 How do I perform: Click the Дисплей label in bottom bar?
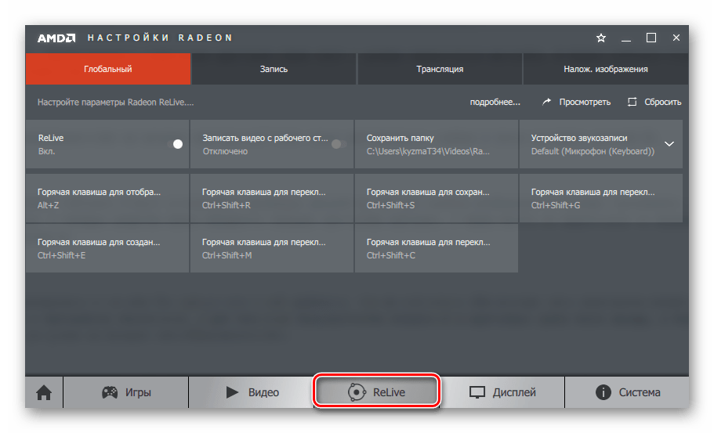[514, 392]
